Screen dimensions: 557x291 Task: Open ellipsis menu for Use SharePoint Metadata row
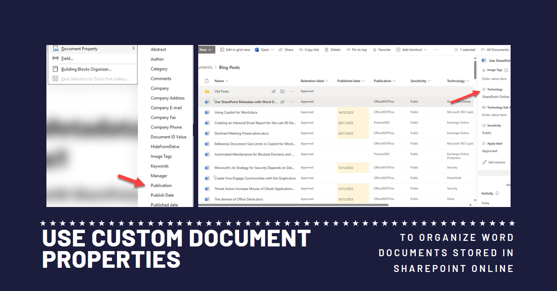point(291,102)
